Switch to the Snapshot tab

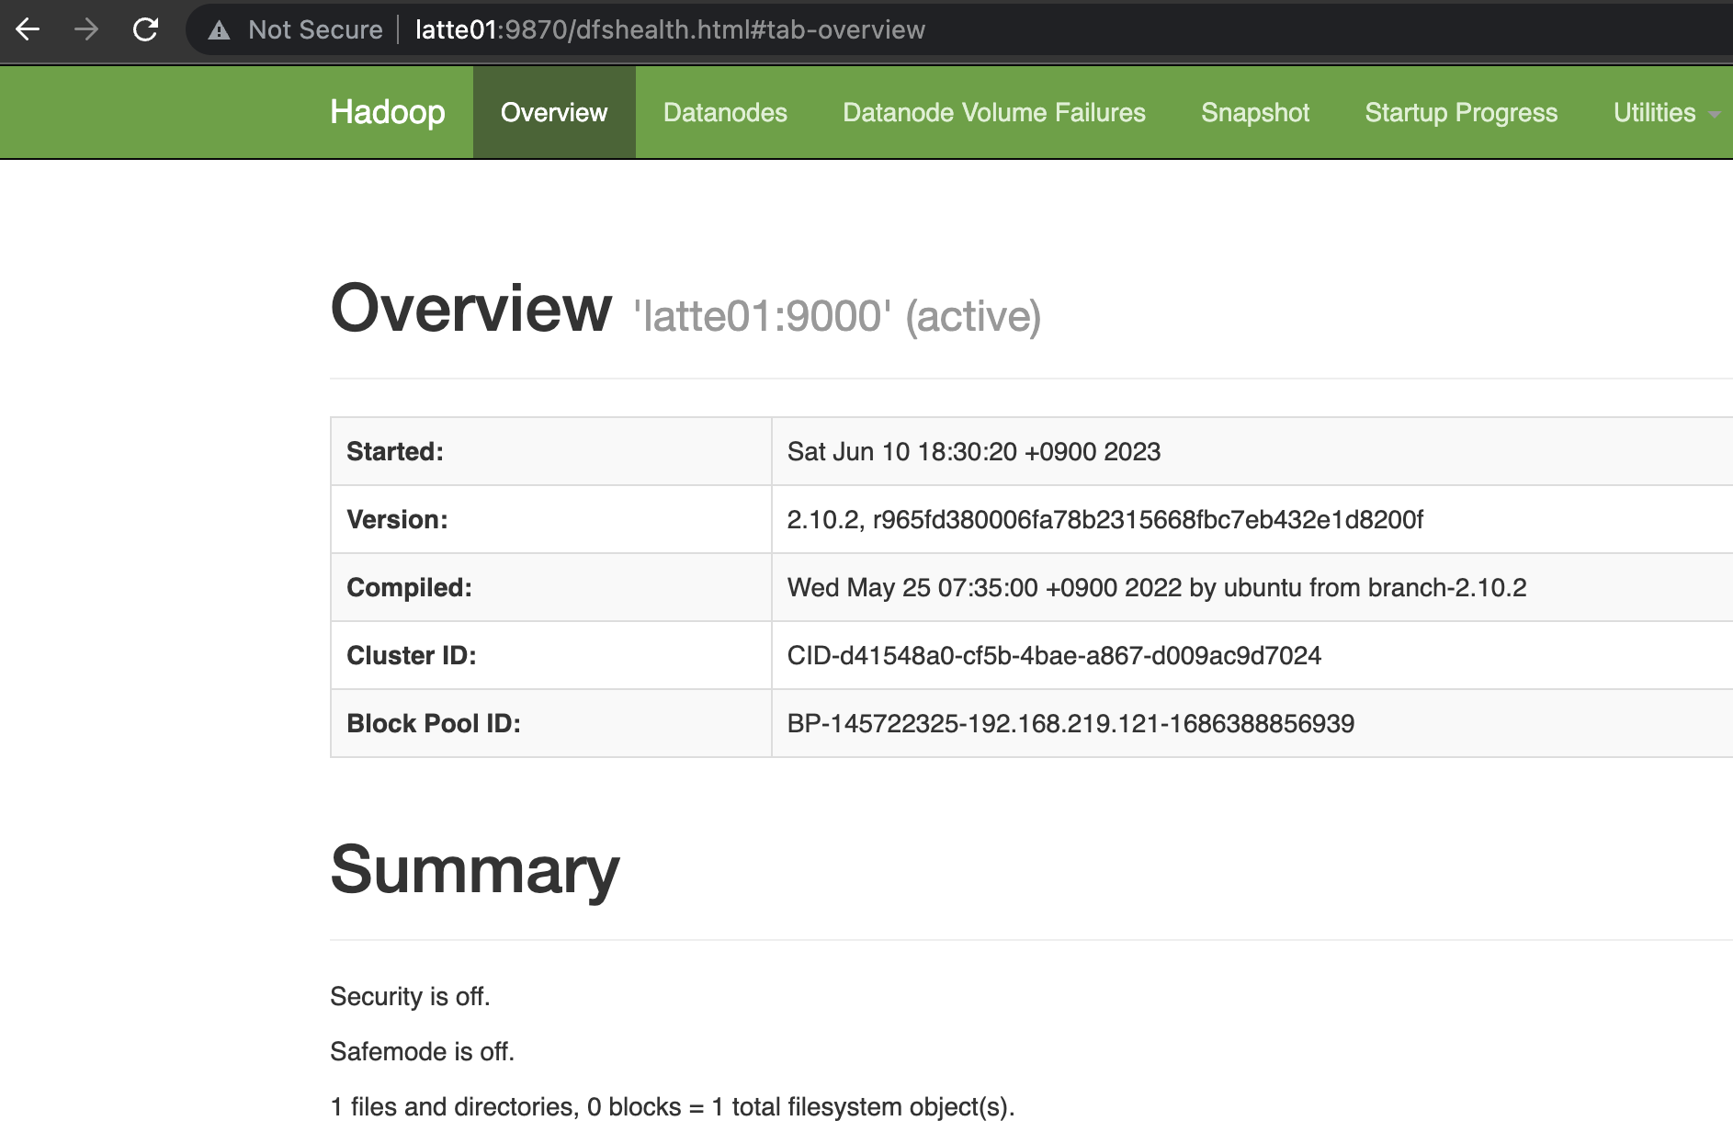1254,112
